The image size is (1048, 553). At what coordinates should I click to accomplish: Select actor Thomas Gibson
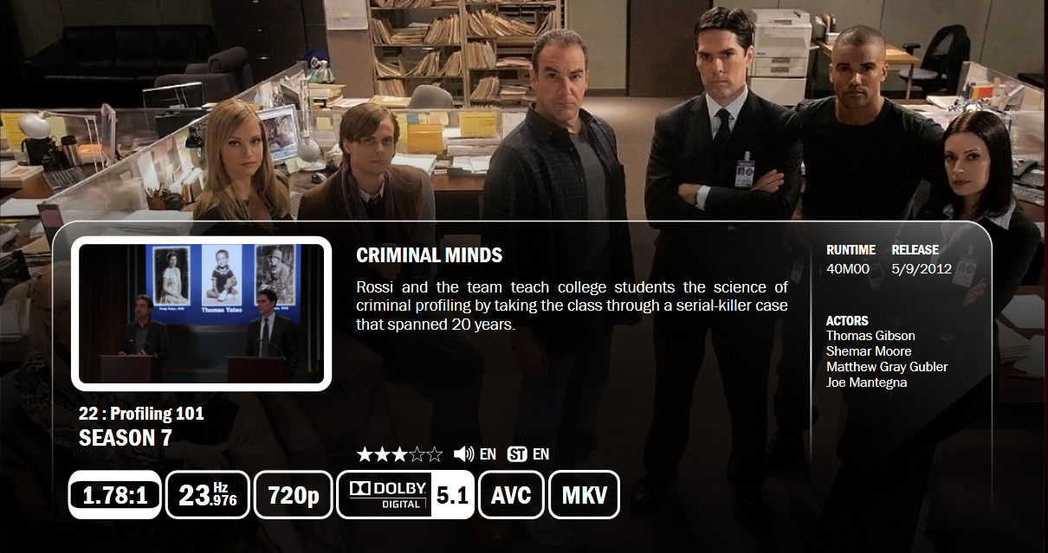pyautogui.click(x=870, y=336)
